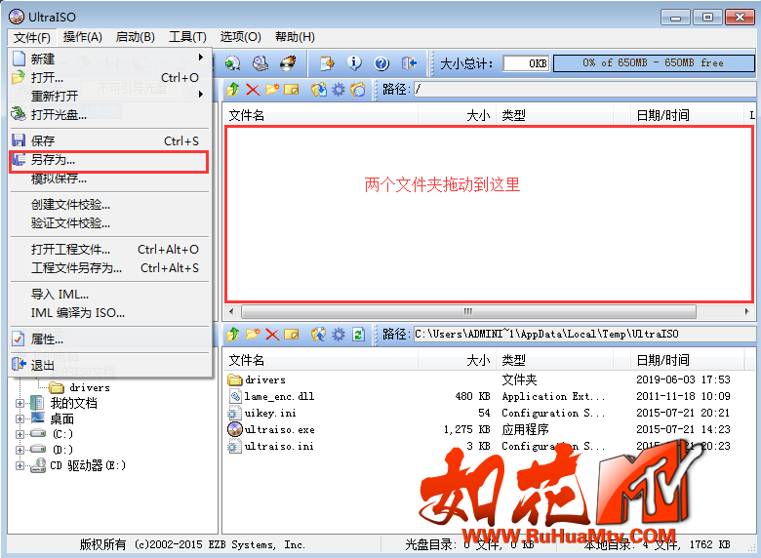Click the local path field with C:\Users\ADMINI~1

click(x=584, y=334)
